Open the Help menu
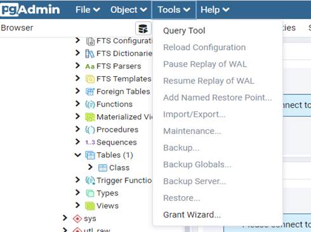Viewport: 311px width, 232px height. pyautogui.click(x=215, y=10)
